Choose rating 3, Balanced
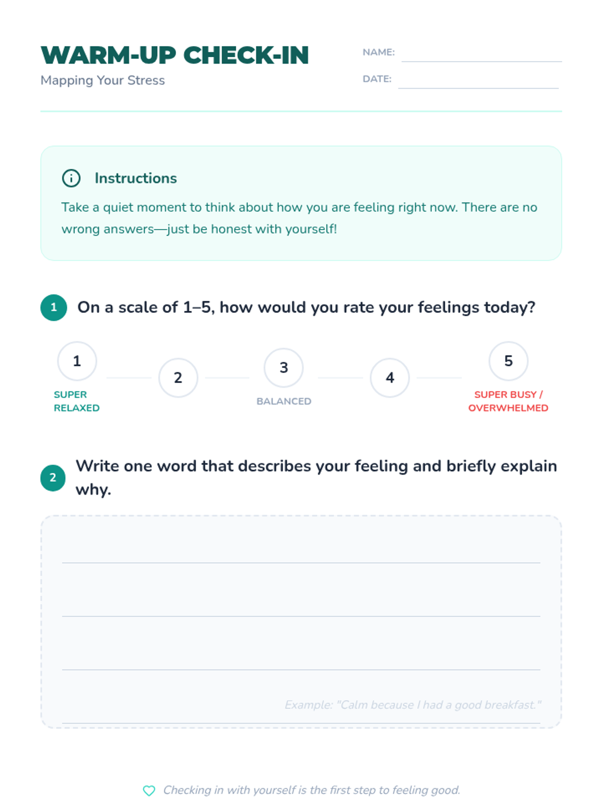 point(283,367)
